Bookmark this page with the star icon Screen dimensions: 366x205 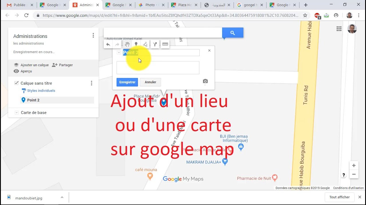point(305,15)
